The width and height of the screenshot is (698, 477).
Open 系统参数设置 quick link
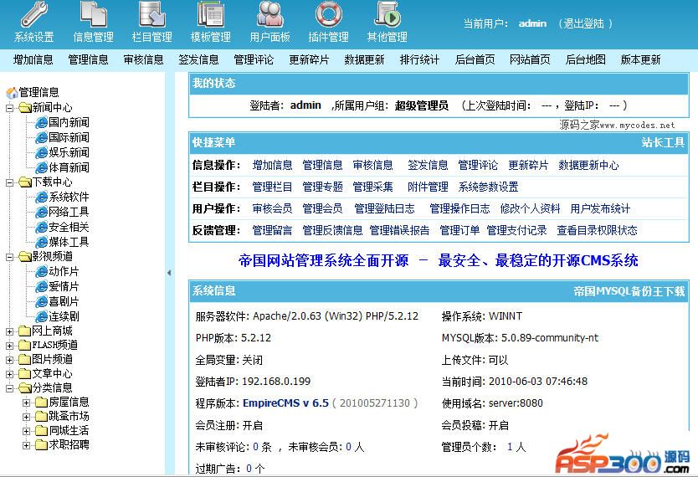488,187
